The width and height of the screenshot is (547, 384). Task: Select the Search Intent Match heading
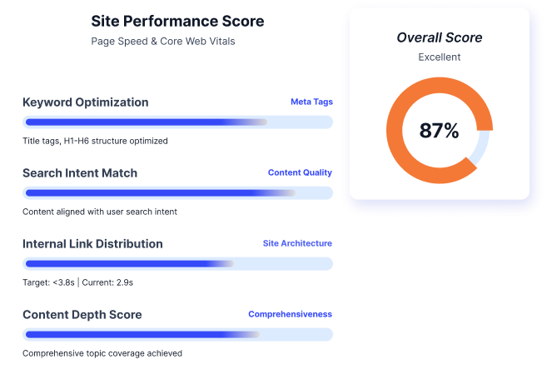click(80, 173)
